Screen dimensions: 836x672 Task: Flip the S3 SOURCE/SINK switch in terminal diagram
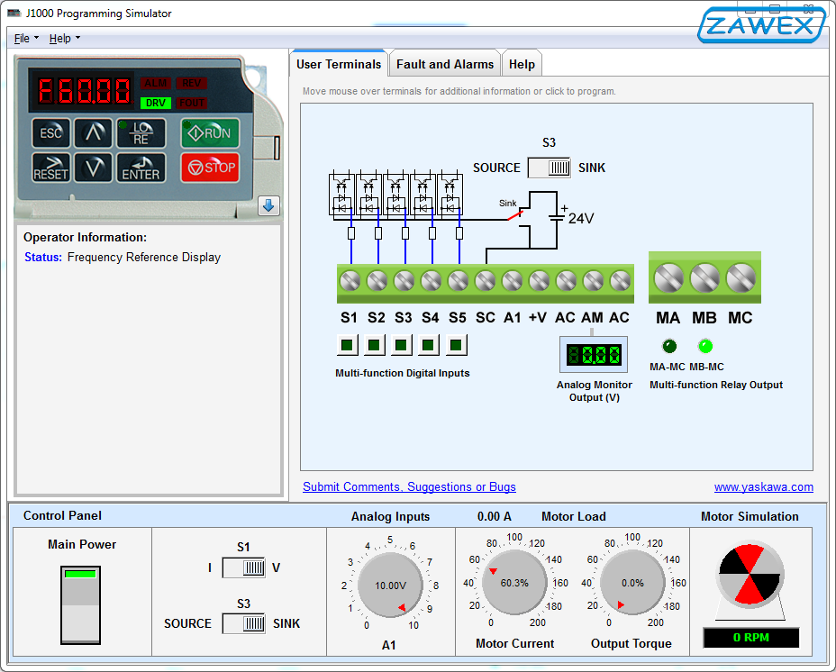coord(550,168)
